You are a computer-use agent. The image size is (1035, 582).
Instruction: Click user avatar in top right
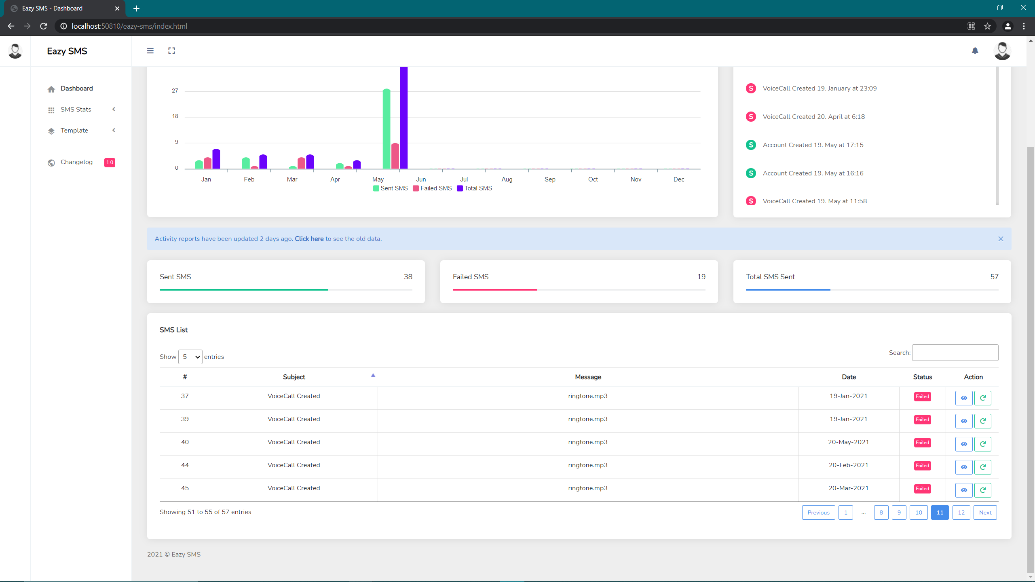point(1002,51)
